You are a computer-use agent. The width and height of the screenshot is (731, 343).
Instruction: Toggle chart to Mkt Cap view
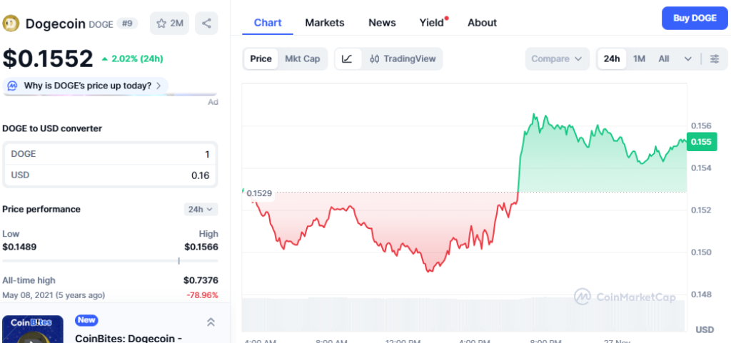pos(302,58)
